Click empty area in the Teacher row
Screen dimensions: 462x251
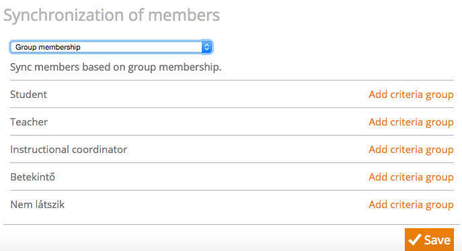(x=206, y=122)
